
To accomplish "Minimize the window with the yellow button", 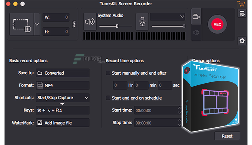I will pos(15,4).
